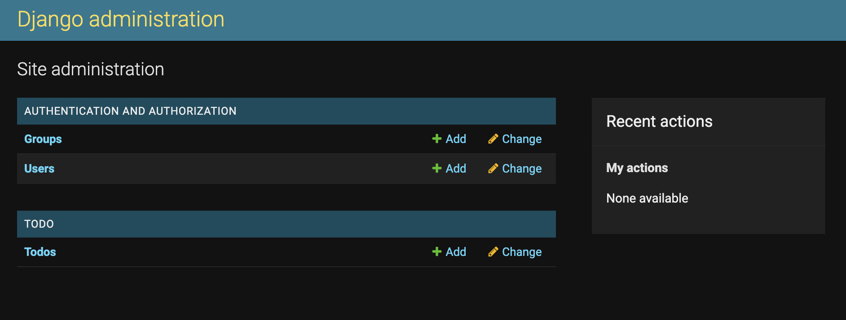Go to Django administration home

tap(121, 20)
